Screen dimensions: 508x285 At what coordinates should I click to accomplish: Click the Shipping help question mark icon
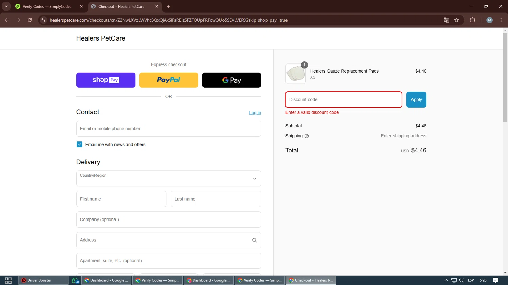[307, 136]
